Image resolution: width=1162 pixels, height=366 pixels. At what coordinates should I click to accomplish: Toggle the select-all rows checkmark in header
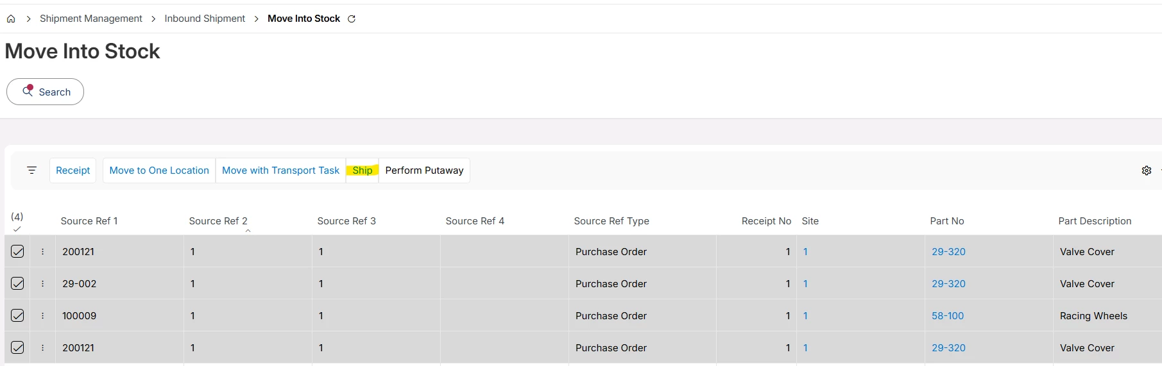pyautogui.click(x=17, y=228)
